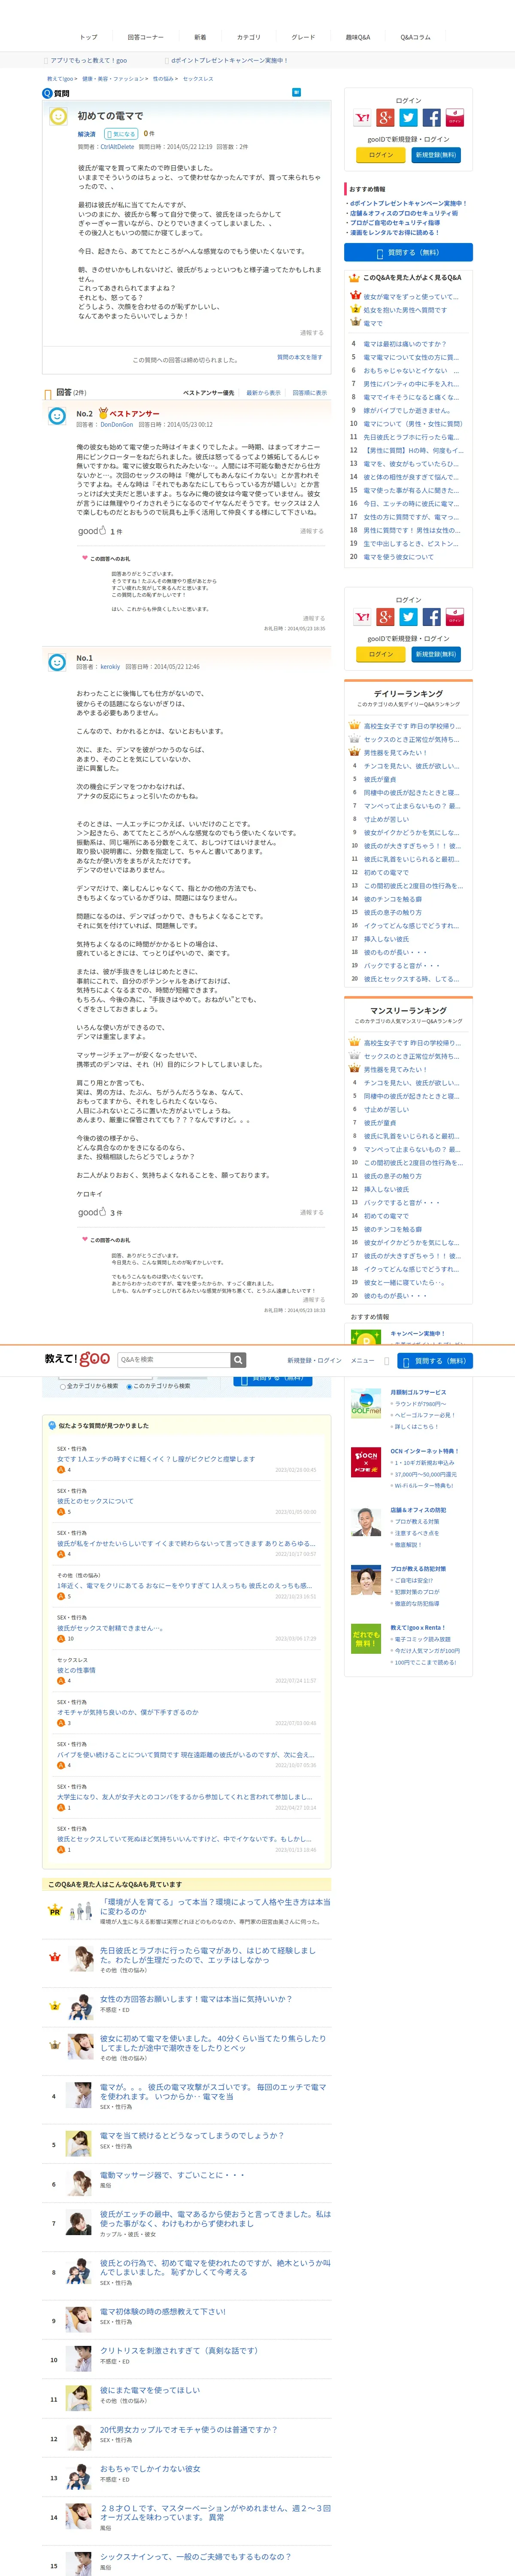Open answerer profile link kerokiy
Screen dimensions: 515x2576
[x=110, y=667]
